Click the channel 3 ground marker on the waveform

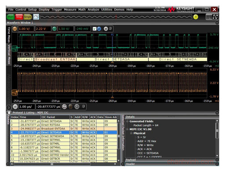(15, 48)
